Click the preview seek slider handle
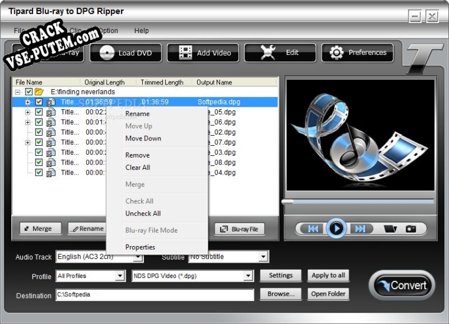This screenshot has height=324, width=449. click(288, 202)
